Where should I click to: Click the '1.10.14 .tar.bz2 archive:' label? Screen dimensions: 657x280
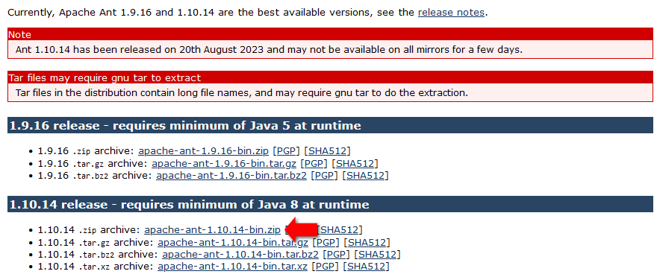(x=98, y=254)
